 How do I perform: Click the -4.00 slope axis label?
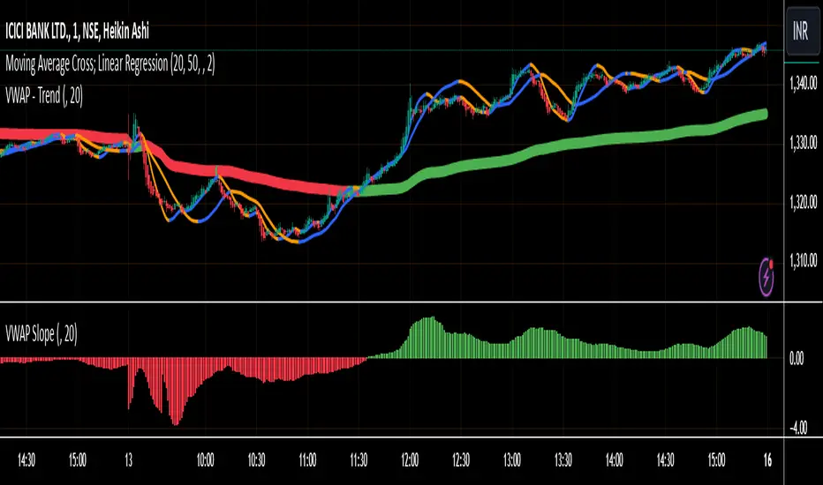coord(797,428)
